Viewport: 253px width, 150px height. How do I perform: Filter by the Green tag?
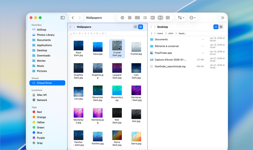tap(47, 127)
